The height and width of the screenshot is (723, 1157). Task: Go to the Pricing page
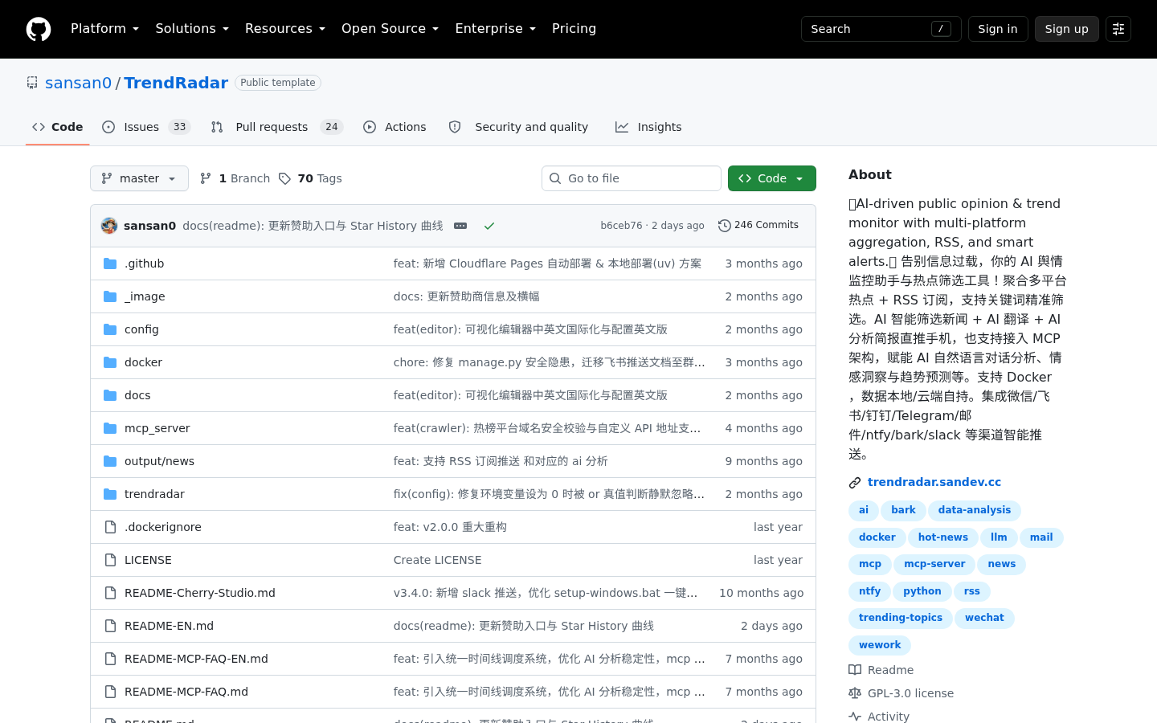click(x=574, y=29)
